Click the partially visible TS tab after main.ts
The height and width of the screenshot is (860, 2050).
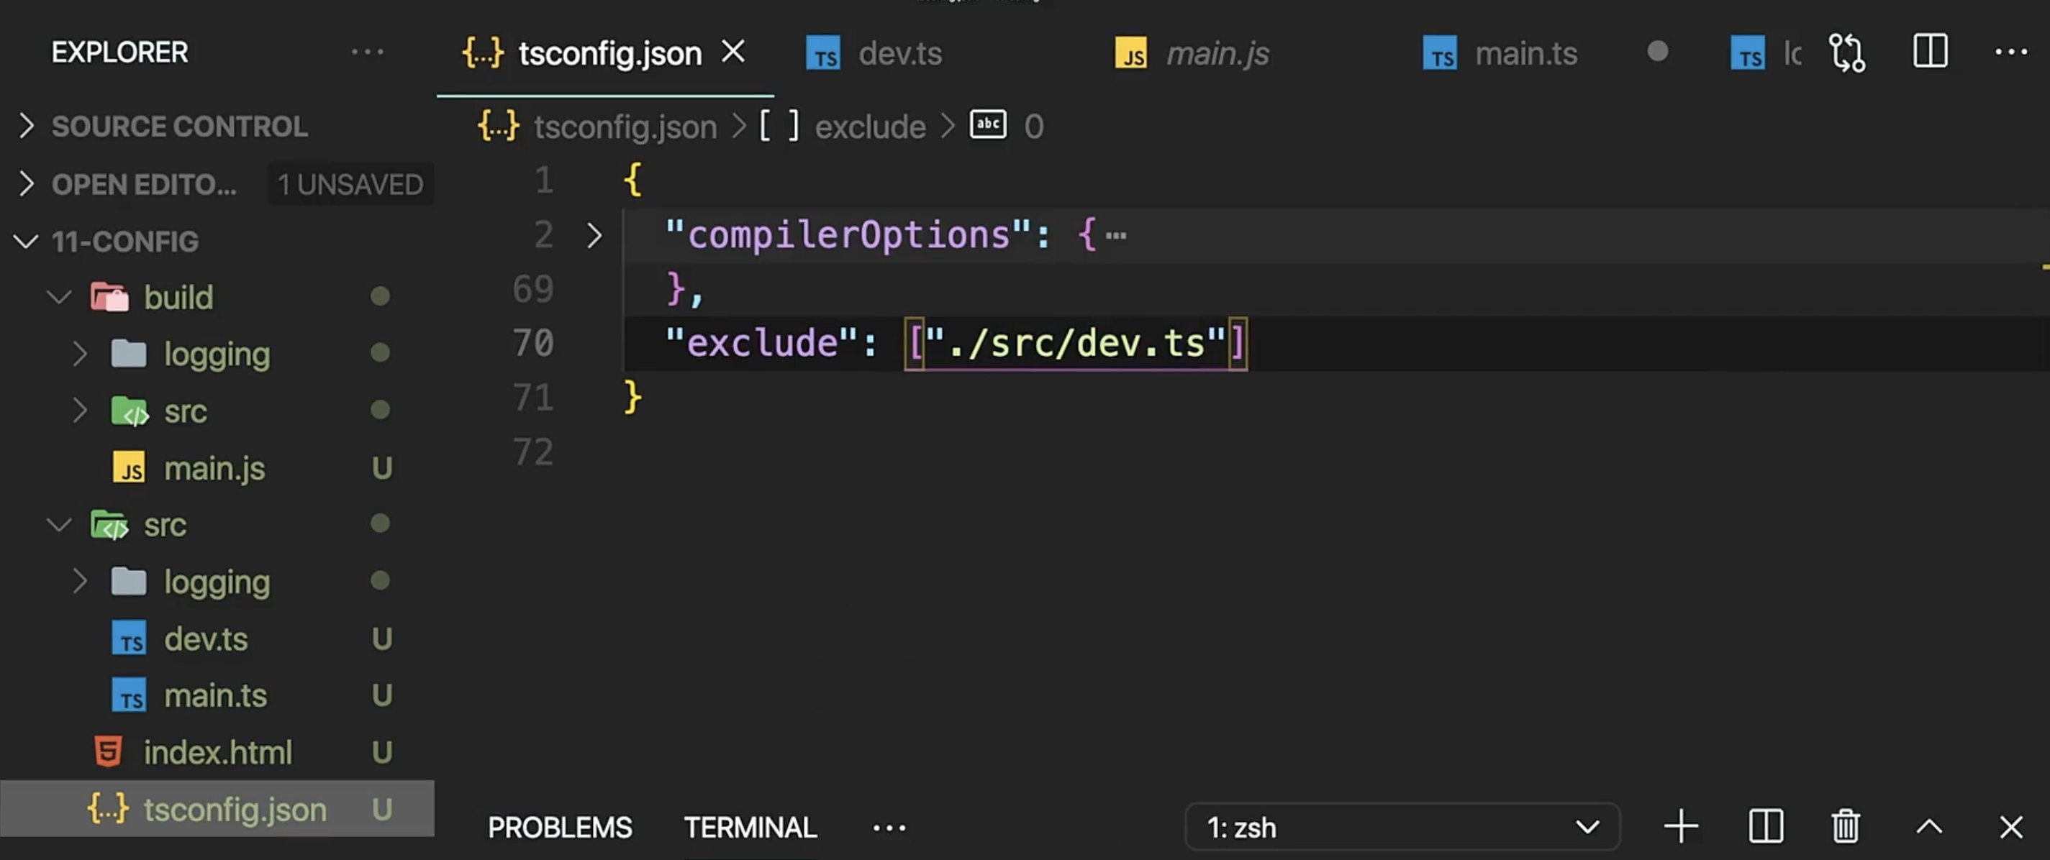(1765, 53)
